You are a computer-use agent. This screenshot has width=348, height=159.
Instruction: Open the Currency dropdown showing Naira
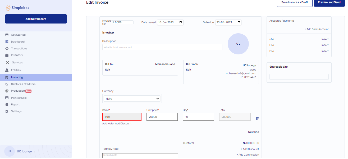coord(132,99)
